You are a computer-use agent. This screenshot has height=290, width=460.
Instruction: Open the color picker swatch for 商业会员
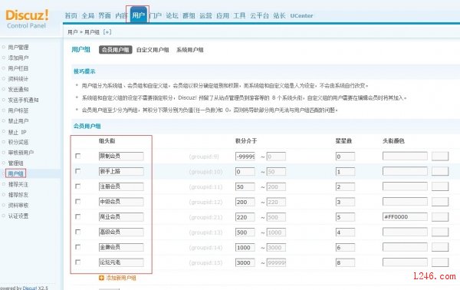click(x=440, y=217)
